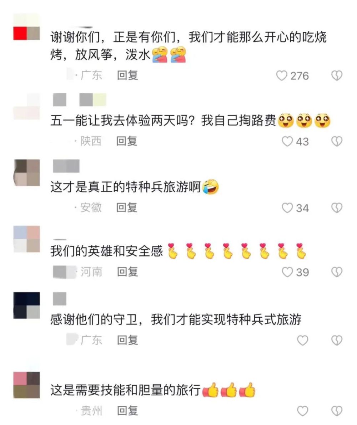
Task: Like the 真正的特种兵旅游 comment
Action: [x=287, y=208]
